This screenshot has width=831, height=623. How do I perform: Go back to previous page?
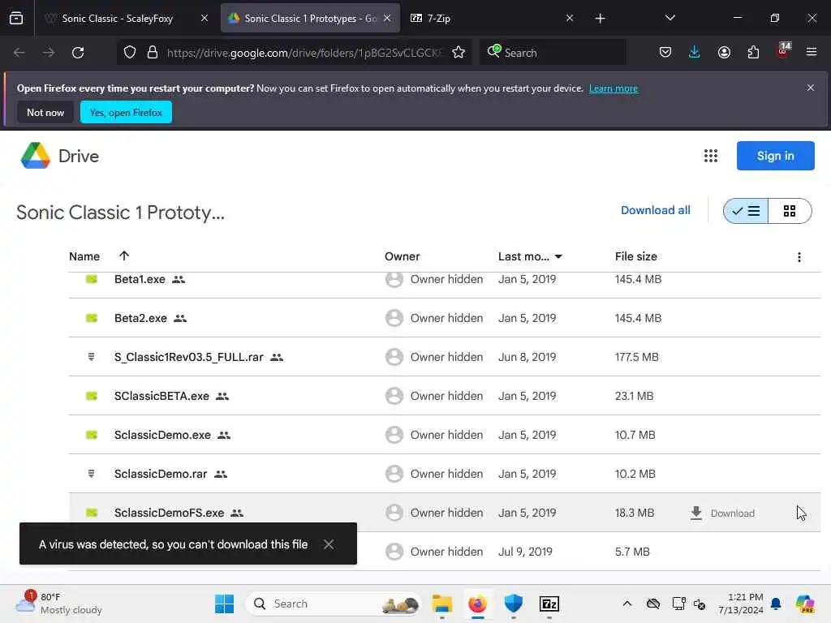(19, 53)
